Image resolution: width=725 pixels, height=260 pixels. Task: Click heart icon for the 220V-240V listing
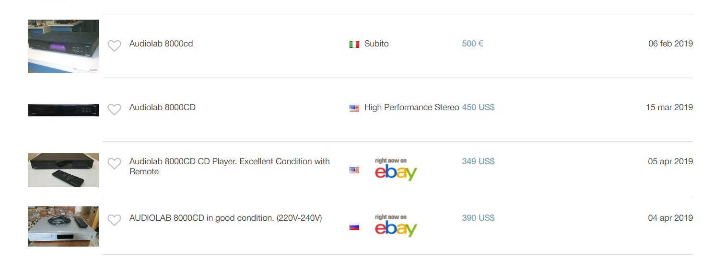pyautogui.click(x=114, y=220)
